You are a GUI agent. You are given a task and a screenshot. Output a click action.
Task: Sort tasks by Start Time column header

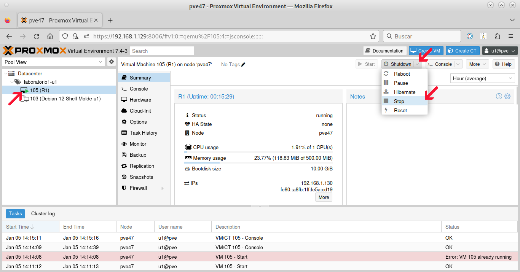pyautogui.click(x=30, y=227)
